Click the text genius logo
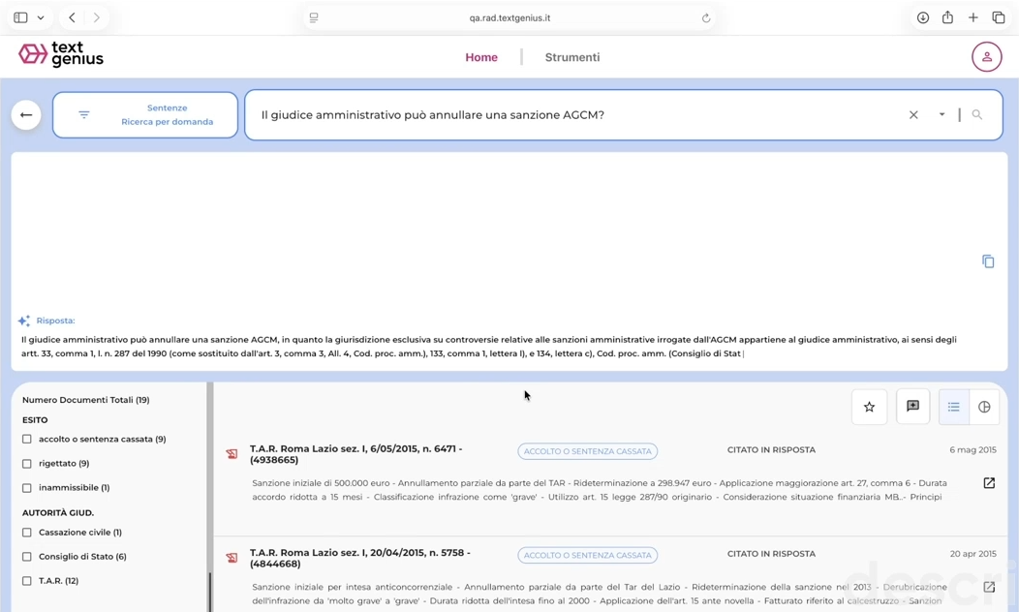This screenshot has width=1019, height=612. pyautogui.click(x=60, y=55)
